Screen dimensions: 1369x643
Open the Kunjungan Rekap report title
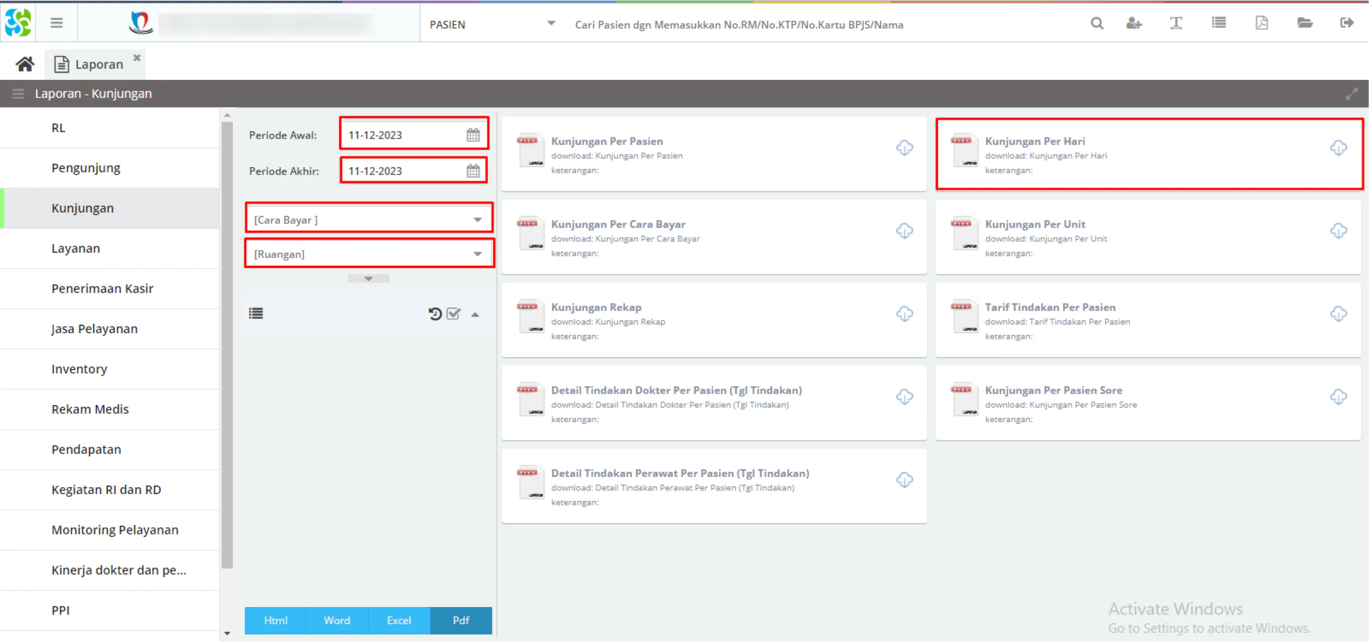pos(596,308)
